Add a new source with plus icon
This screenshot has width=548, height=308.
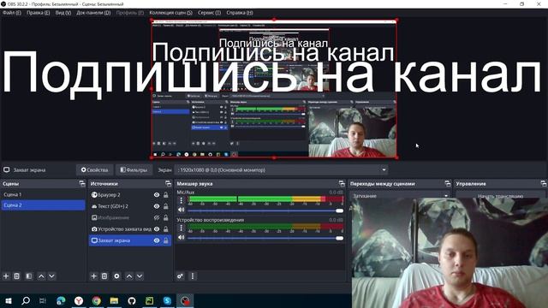coord(93,276)
